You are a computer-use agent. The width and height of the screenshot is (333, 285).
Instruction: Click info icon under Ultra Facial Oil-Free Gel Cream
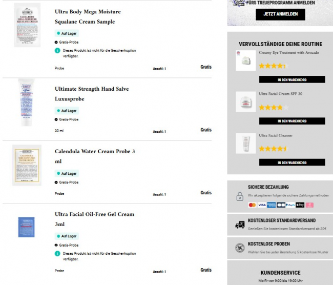click(x=57, y=253)
